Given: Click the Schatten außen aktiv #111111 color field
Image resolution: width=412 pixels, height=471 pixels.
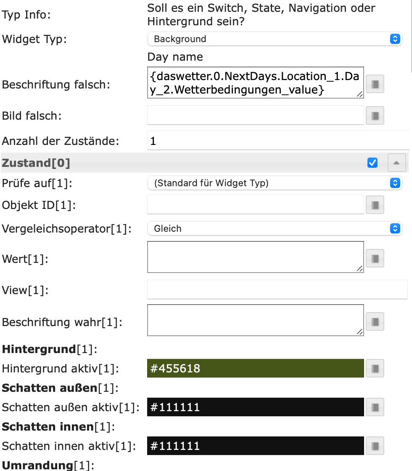Looking at the screenshot, I should (255, 407).
